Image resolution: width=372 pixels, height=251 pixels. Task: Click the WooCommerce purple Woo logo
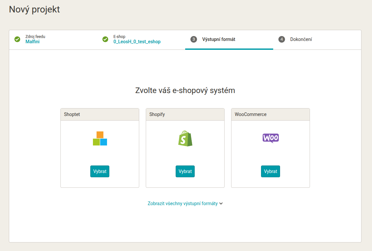pos(271,138)
